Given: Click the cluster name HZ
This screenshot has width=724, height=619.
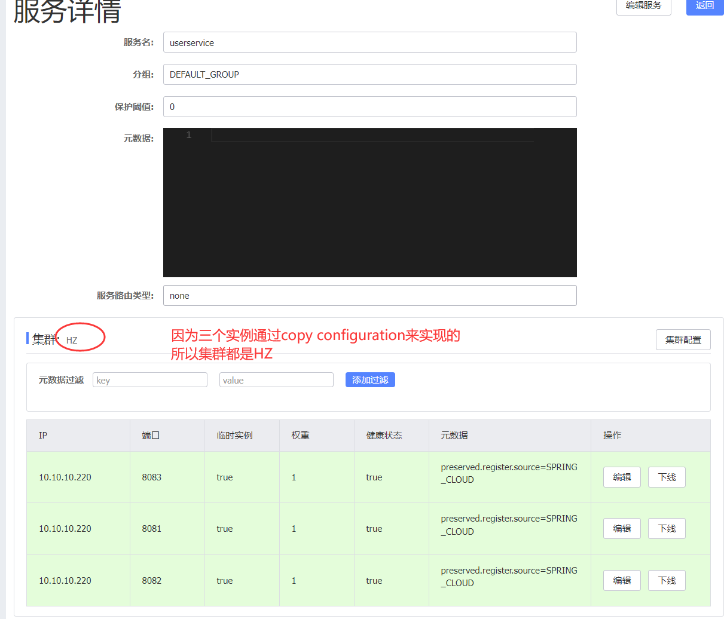Looking at the screenshot, I should click(x=72, y=341).
